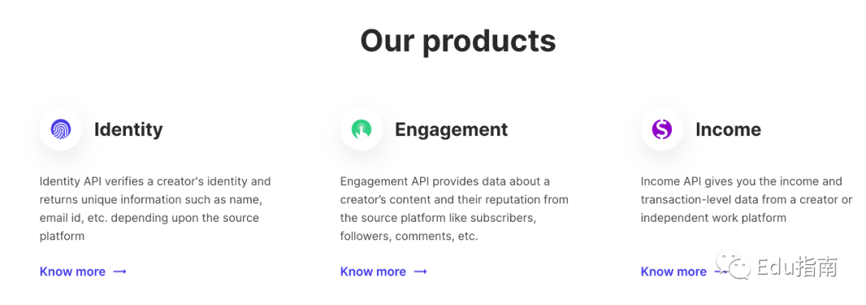Click the line starting Engagement API provides
Screen dimensions: 866x305
(x=444, y=181)
